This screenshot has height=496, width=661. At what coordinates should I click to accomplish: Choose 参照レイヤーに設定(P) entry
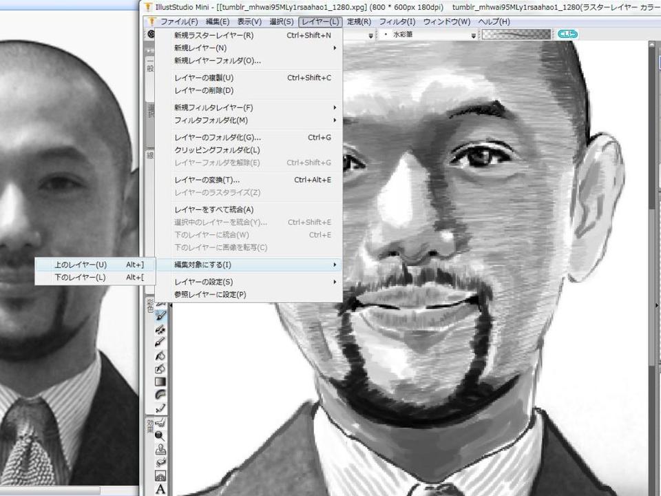pyautogui.click(x=249, y=294)
